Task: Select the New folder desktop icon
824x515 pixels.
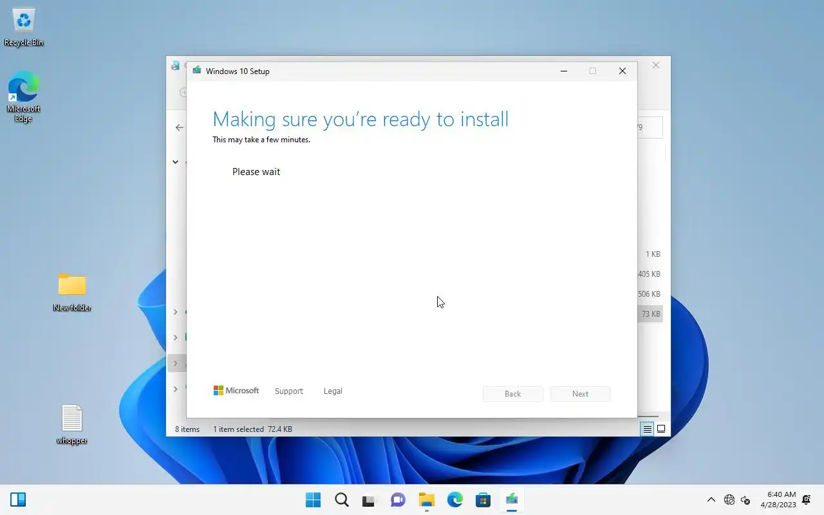Action: coord(72,292)
